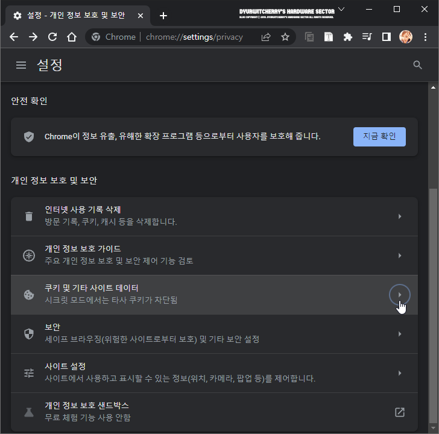
Task: Minimize the Chrome window
Action: click(369, 9)
